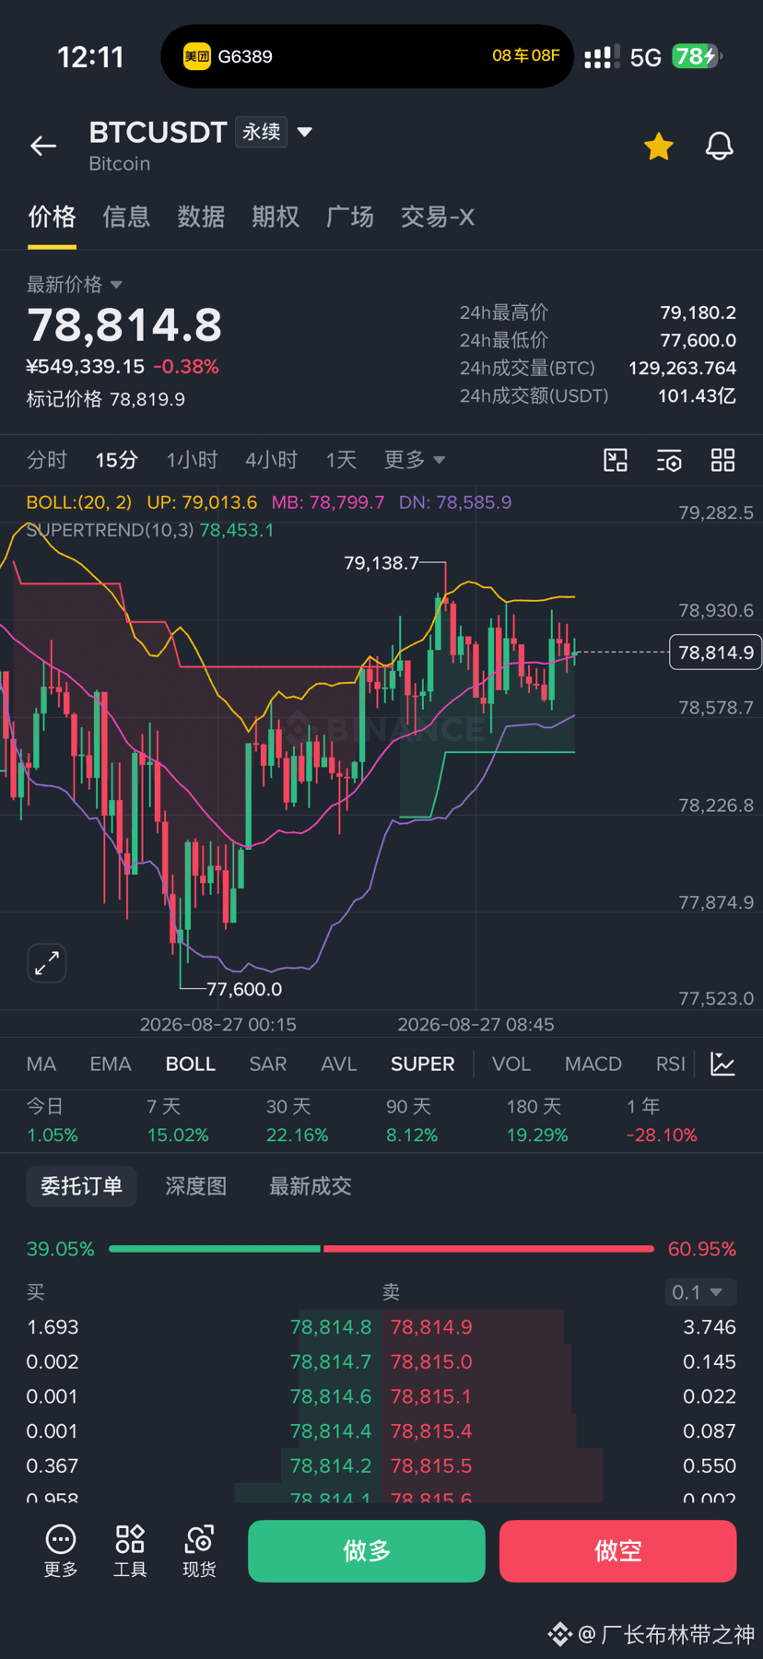The height and width of the screenshot is (1659, 763).
Task: Open the 工具 icon at bottom
Action: click(x=130, y=1550)
